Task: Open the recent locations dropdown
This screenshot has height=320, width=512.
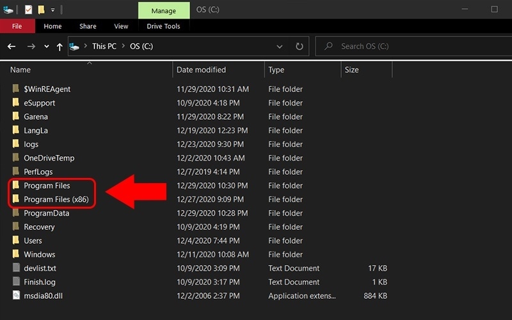Action: point(47,46)
